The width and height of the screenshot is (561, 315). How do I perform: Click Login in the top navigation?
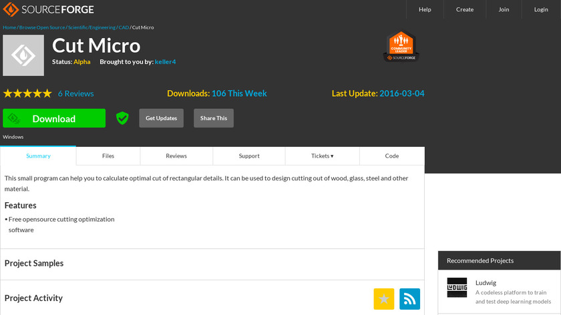point(541,9)
